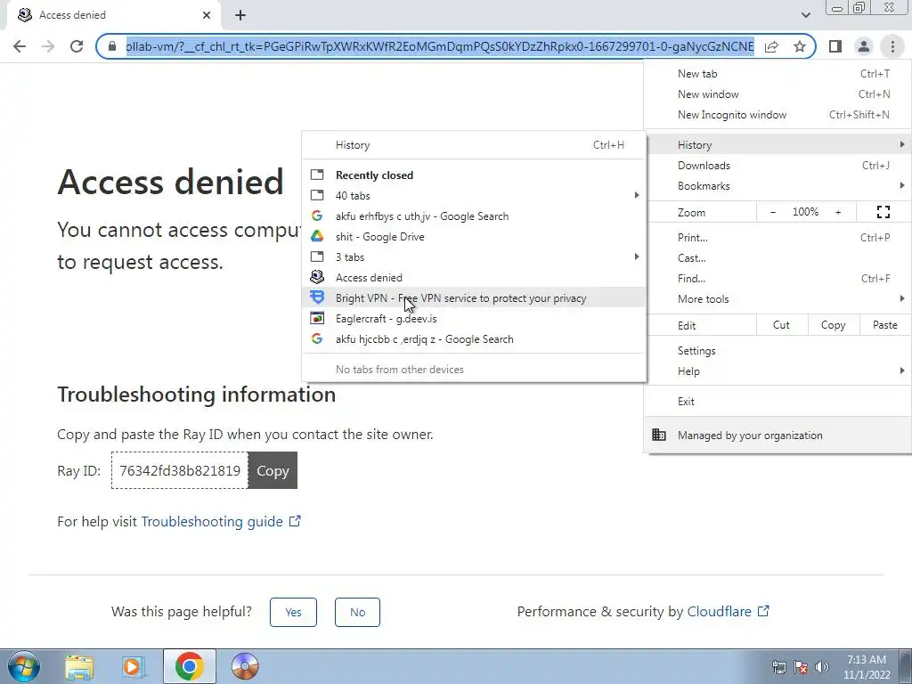The image size is (912, 684).
Task: Click the Bright VPN shield icon
Action: (x=317, y=297)
